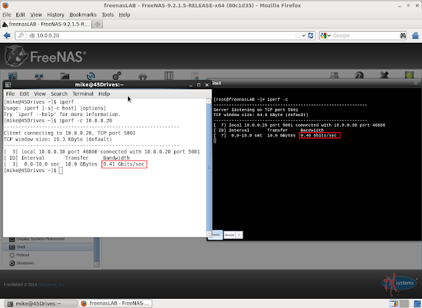Screen dimensions: 422x308
Task: Open Firefox History menu
Action: (x=55, y=15)
